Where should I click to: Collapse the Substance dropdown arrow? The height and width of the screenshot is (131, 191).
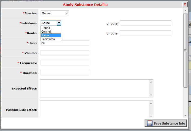point(59,23)
